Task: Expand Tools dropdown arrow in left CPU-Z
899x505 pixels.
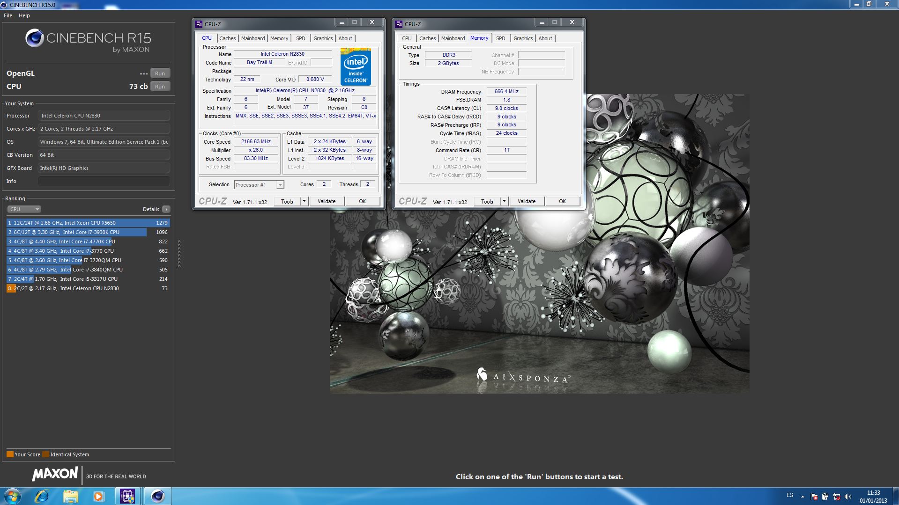Action: point(304,202)
